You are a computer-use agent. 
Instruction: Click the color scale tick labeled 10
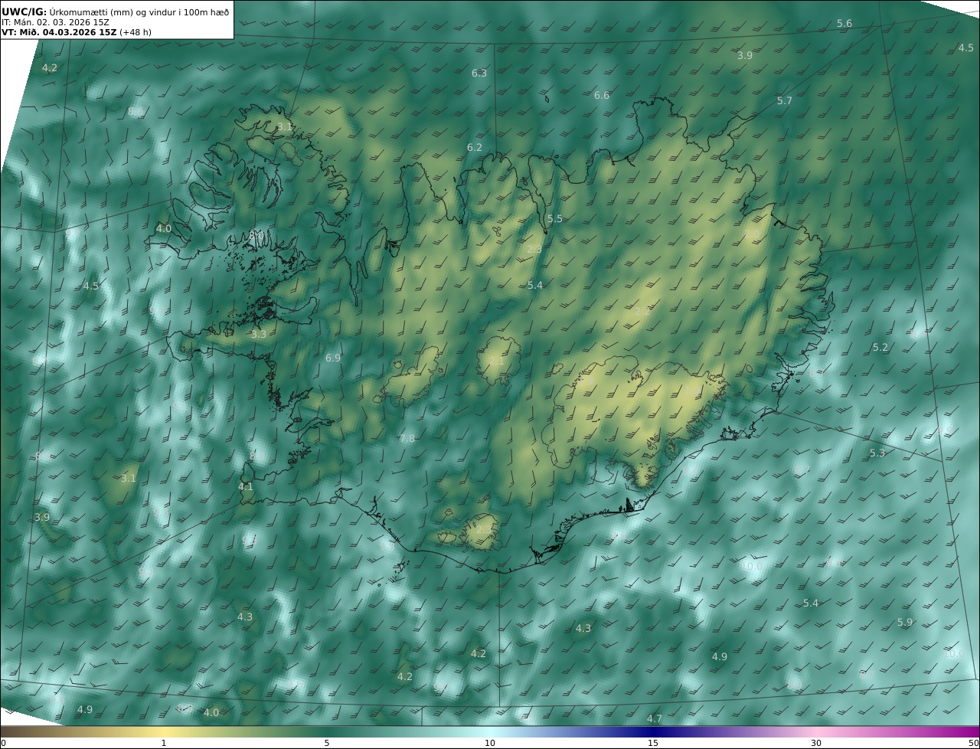[x=490, y=744]
